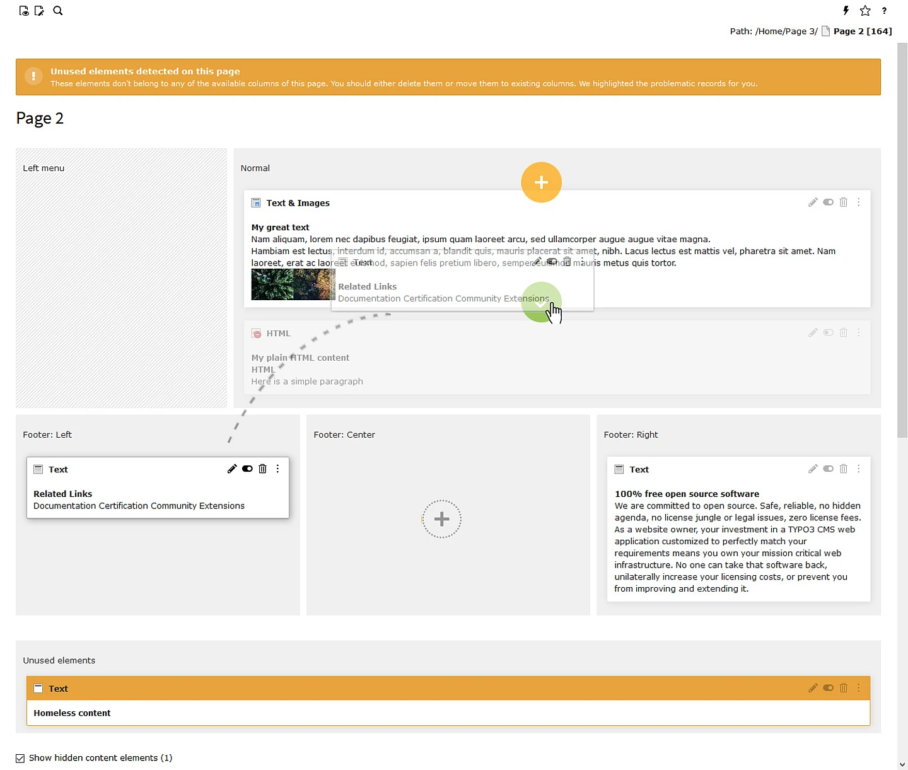Uncheck Show hidden content elements checkbox
Viewport: 908px width, 770px height.
click(x=20, y=758)
